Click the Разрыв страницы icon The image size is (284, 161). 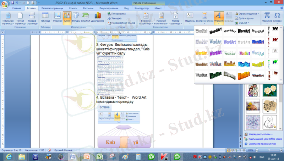pos(32,18)
